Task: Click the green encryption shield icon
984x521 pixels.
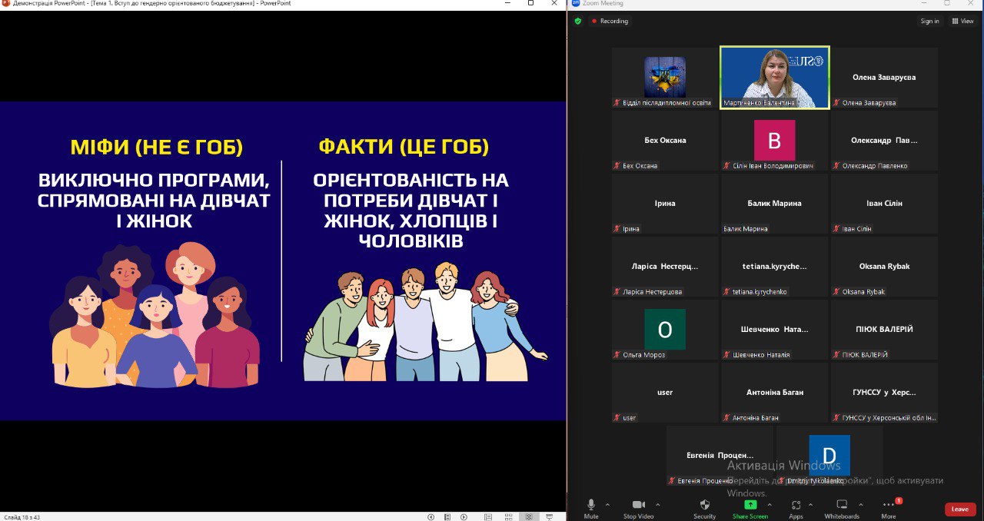Action: [x=578, y=21]
